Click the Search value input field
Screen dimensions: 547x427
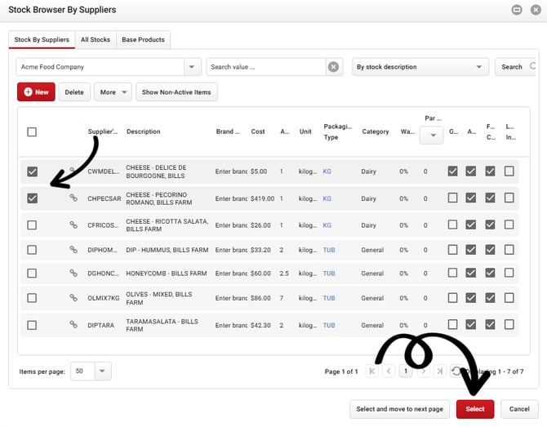click(x=265, y=67)
